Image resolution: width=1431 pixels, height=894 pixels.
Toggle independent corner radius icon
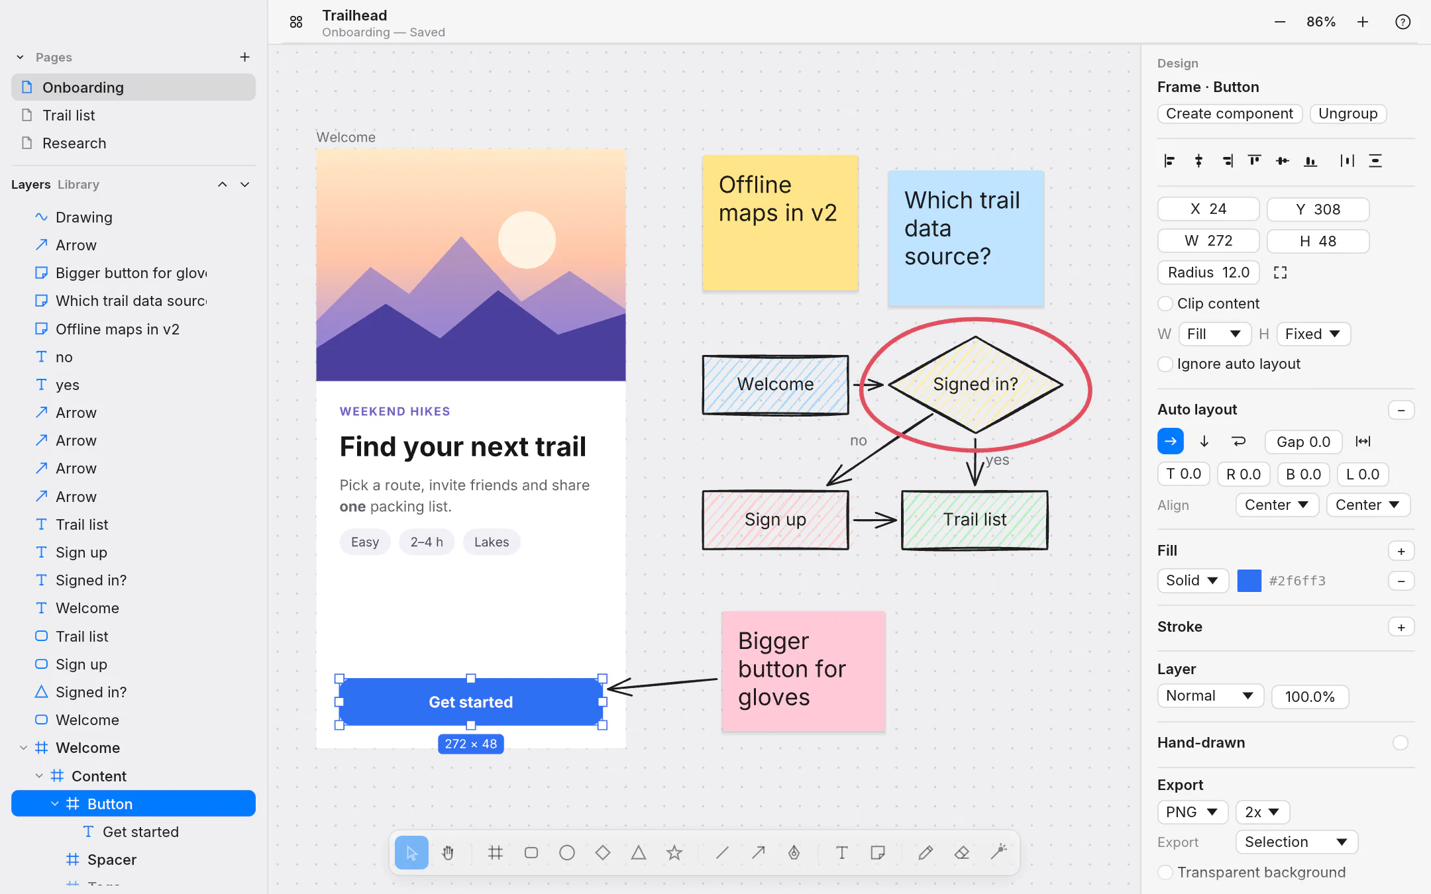[x=1280, y=273]
